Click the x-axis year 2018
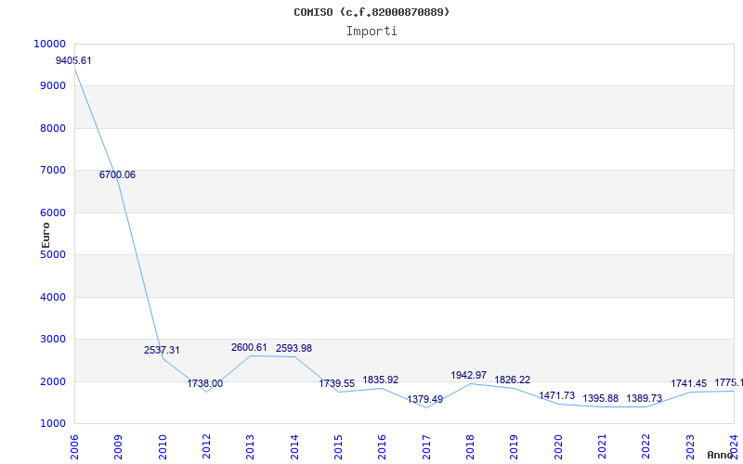743x464 pixels. [x=470, y=447]
